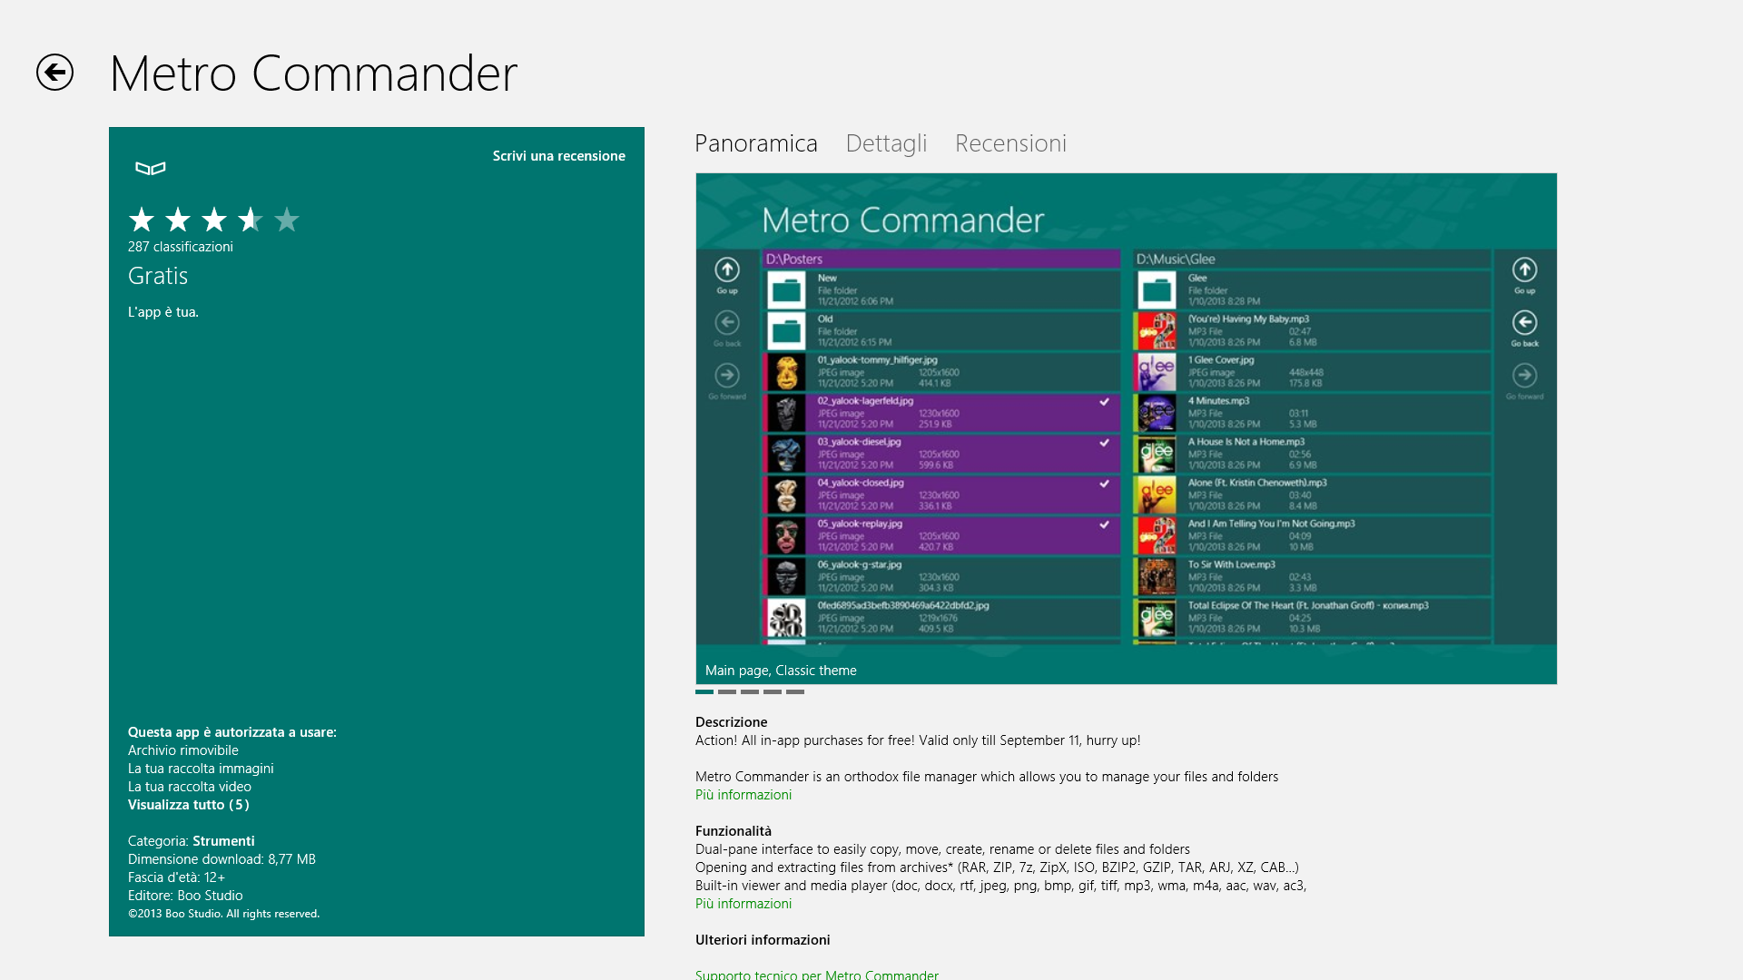Go back using the back arrow
This screenshot has height=980, width=1743.
[54, 73]
